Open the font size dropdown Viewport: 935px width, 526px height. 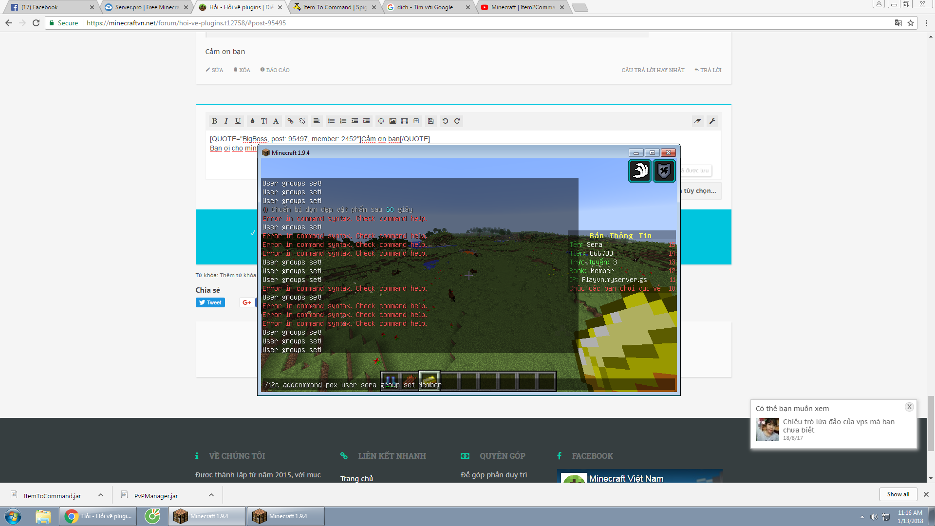264,121
